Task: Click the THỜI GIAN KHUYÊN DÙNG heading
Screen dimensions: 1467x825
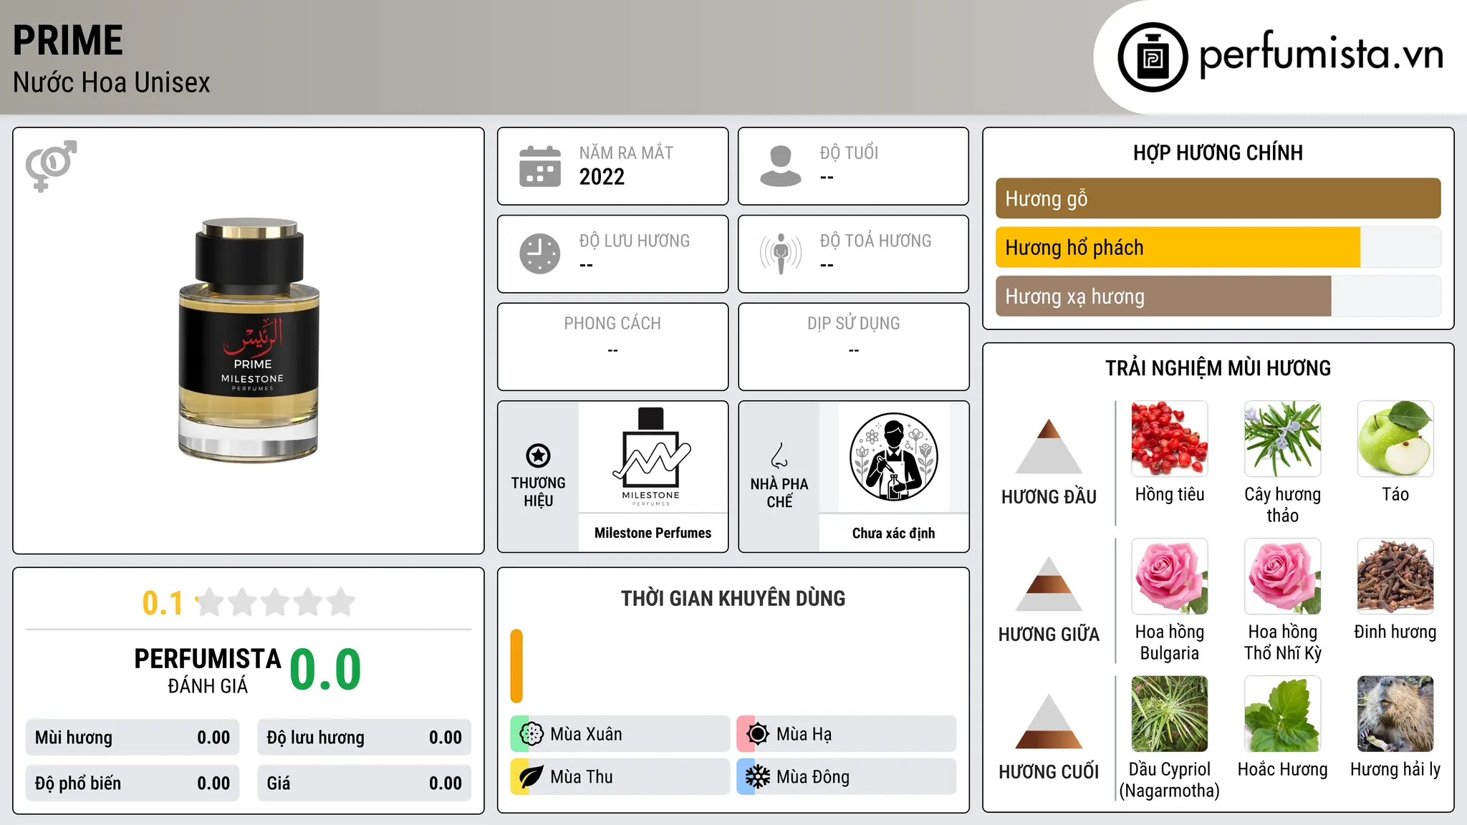Action: point(733,599)
